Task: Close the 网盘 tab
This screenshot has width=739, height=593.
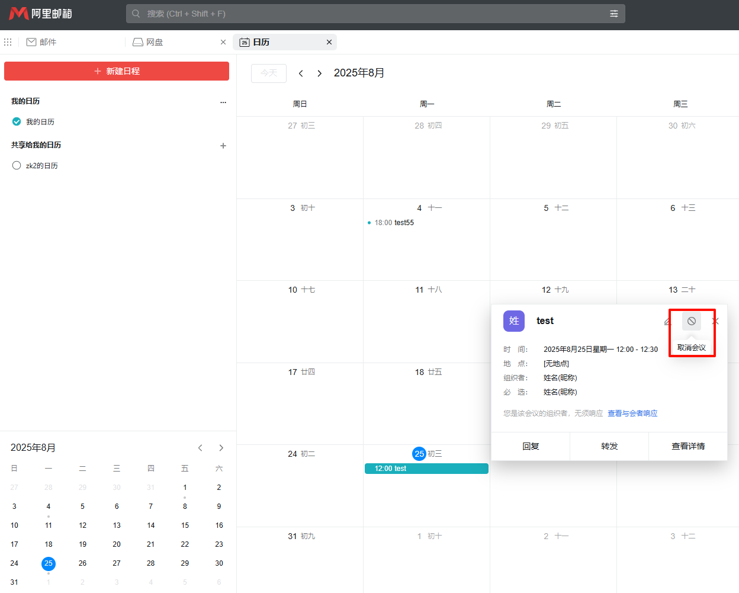Action: 223,42
